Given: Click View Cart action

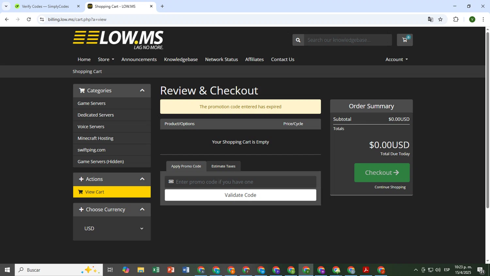Looking at the screenshot, I should [x=112, y=192].
